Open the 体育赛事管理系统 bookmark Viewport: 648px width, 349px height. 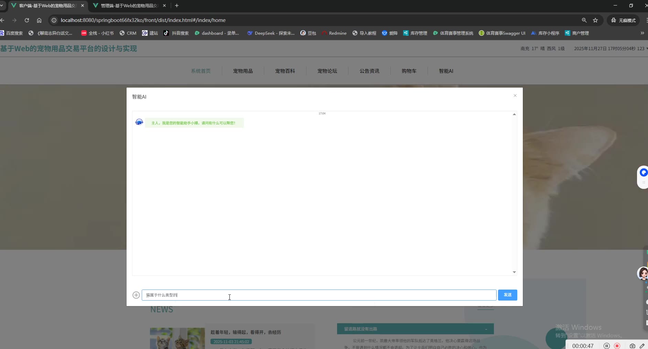[x=453, y=33]
